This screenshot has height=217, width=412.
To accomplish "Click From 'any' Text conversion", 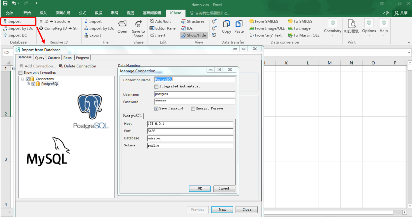I will [266, 35].
